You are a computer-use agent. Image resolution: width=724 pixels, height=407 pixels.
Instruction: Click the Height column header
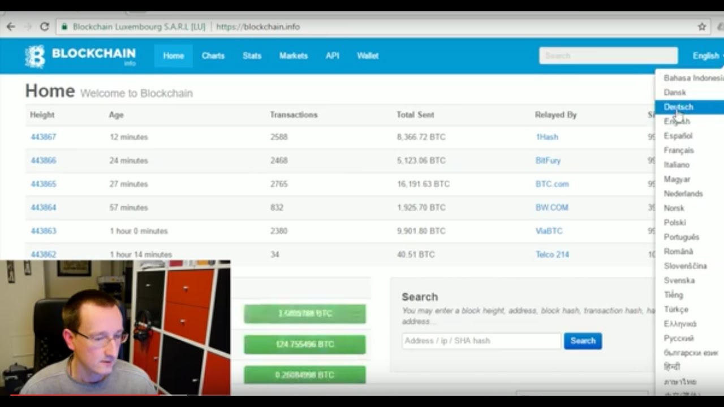[x=42, y=115]
